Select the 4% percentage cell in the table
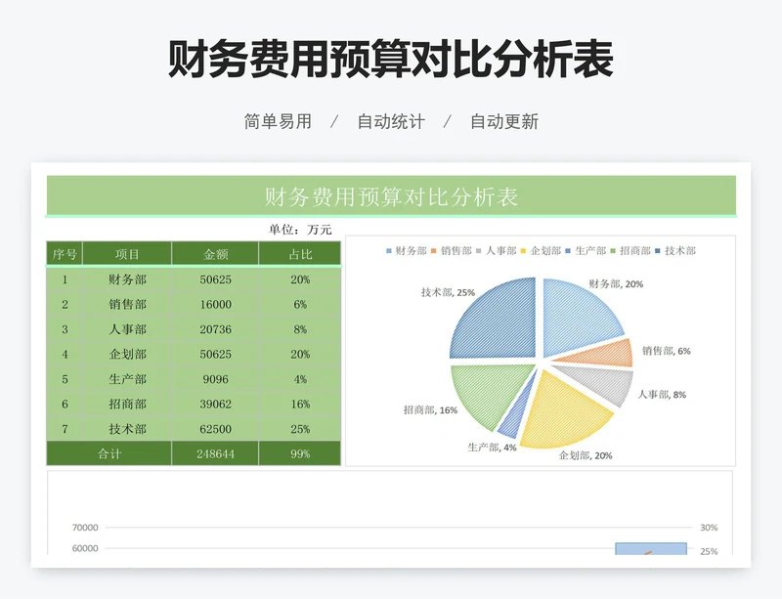782x599 pixels. pyautogui.click(x=300, y=379)
